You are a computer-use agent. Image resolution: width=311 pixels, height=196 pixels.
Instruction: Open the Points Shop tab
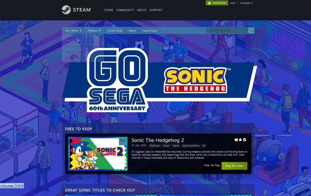pos(115,30)
